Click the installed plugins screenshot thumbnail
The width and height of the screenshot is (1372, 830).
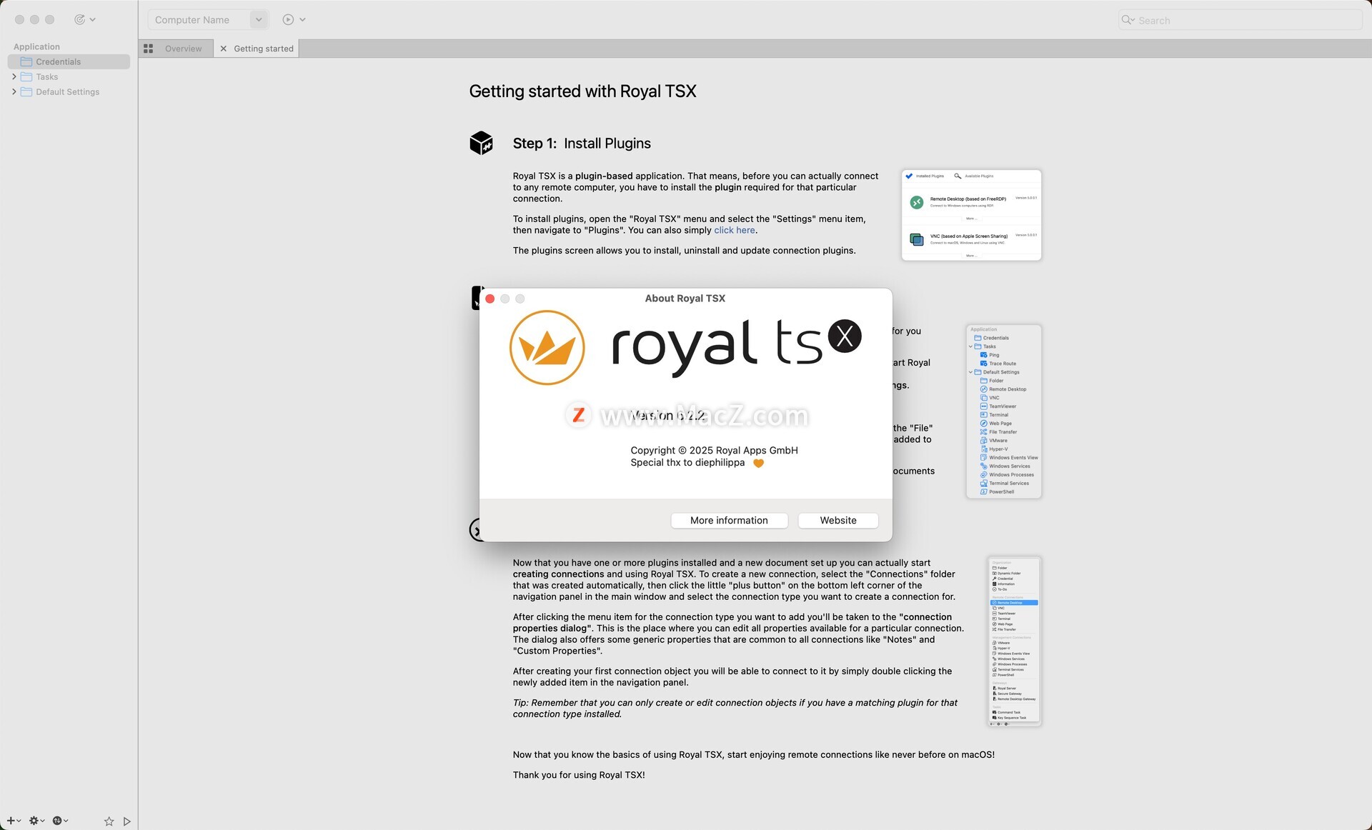coord(971,215)
